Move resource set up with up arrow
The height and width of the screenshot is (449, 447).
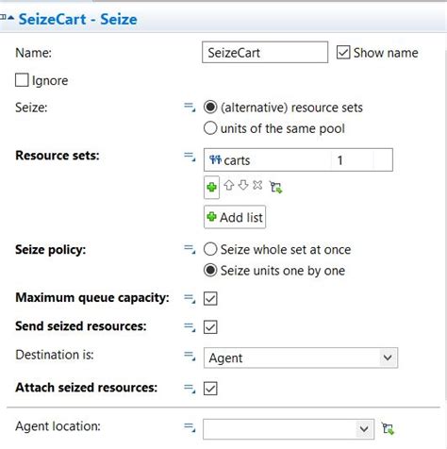click(x=228, y=185)
